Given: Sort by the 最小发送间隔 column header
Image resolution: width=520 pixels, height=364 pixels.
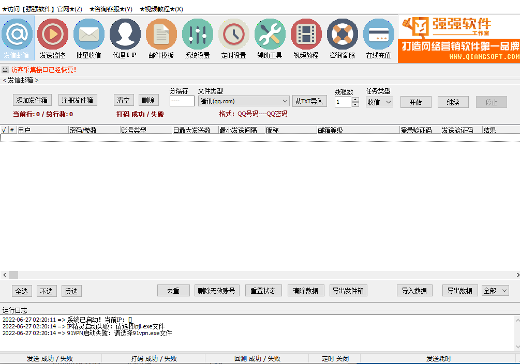Looking at the screenshot, I should [242, 130].
